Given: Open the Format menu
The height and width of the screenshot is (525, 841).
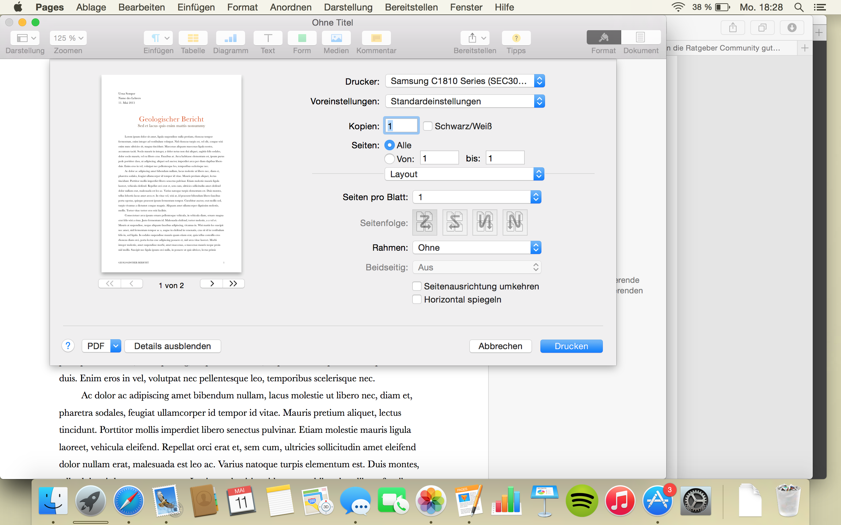Looking at the screenshot, I should [x=242, y=7].
